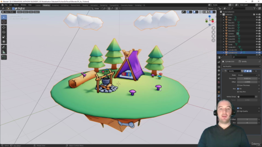
Task: Click the viewport View menu button
Action: point(20,12)
